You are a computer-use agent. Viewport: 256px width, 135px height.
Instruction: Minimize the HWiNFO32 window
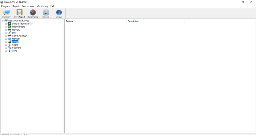(x=234, y=2)
